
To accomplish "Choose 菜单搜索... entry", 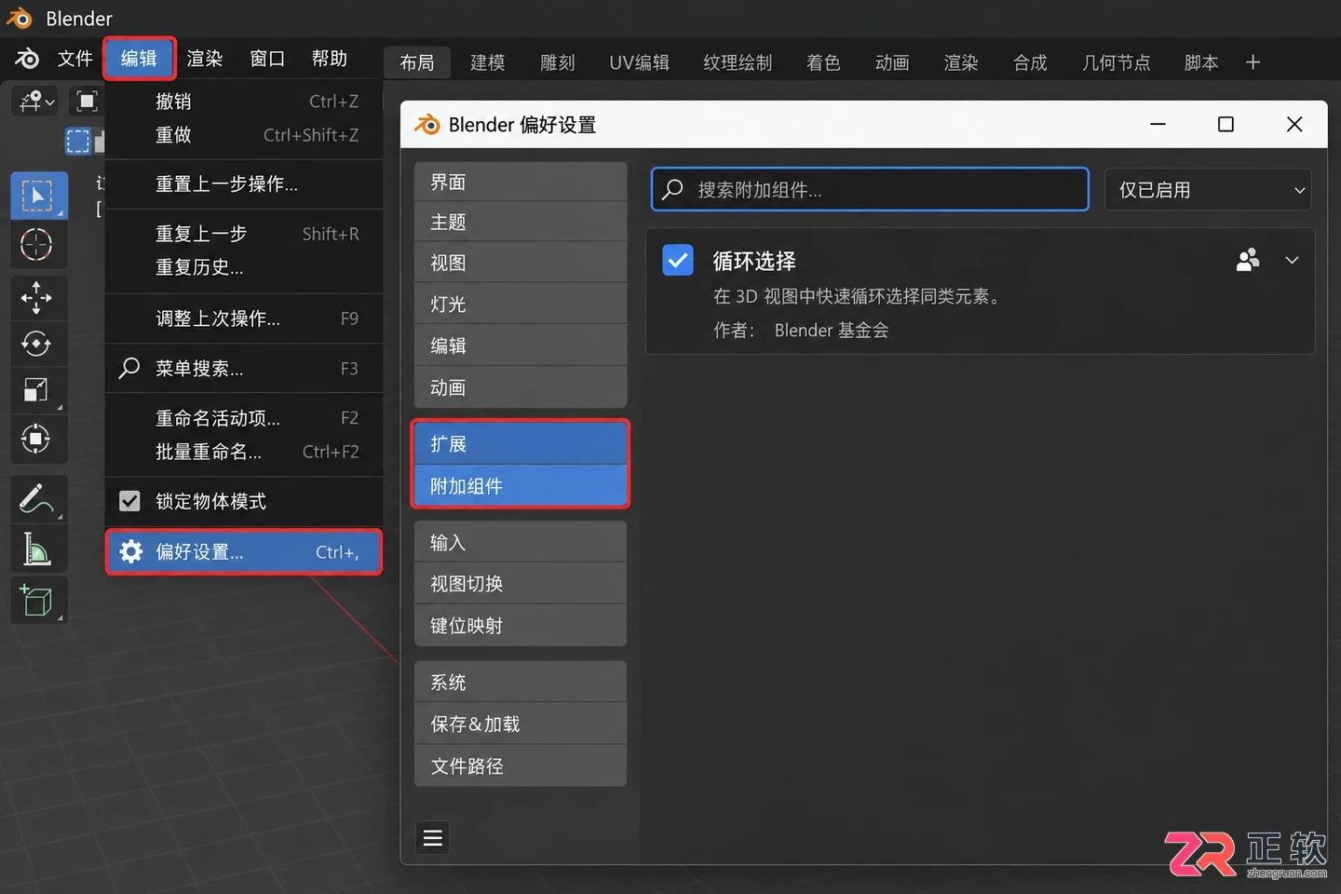I will 244,369.
